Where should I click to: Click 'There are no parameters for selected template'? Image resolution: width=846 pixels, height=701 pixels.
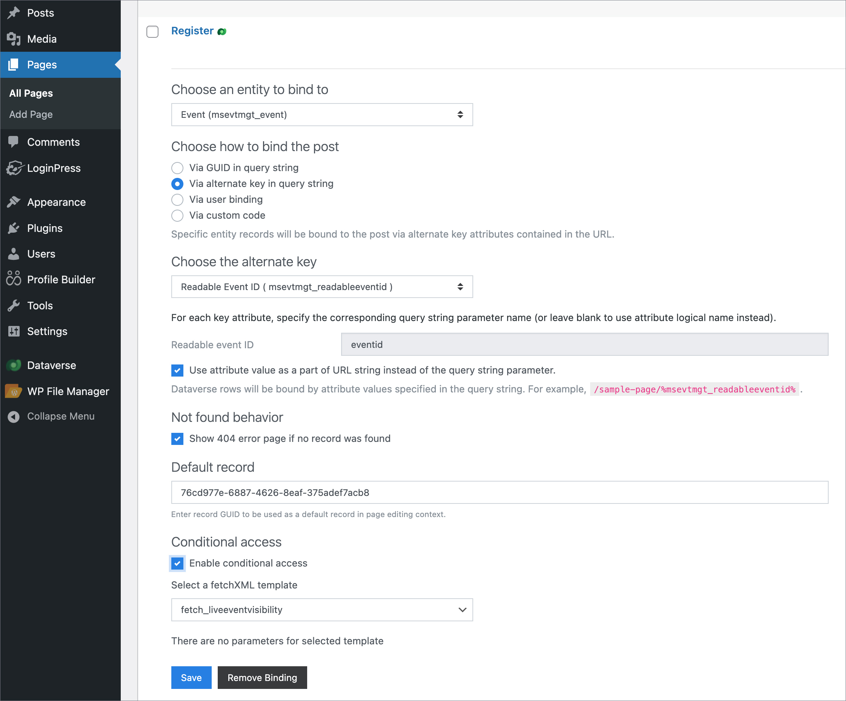277,641
